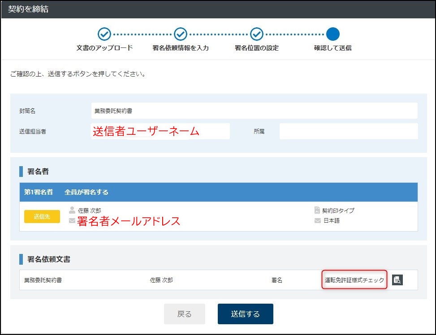Click the 第1署名者 header bar
Image resolution: width=436 pixels, height=335 pixels.
pos(218,192)
